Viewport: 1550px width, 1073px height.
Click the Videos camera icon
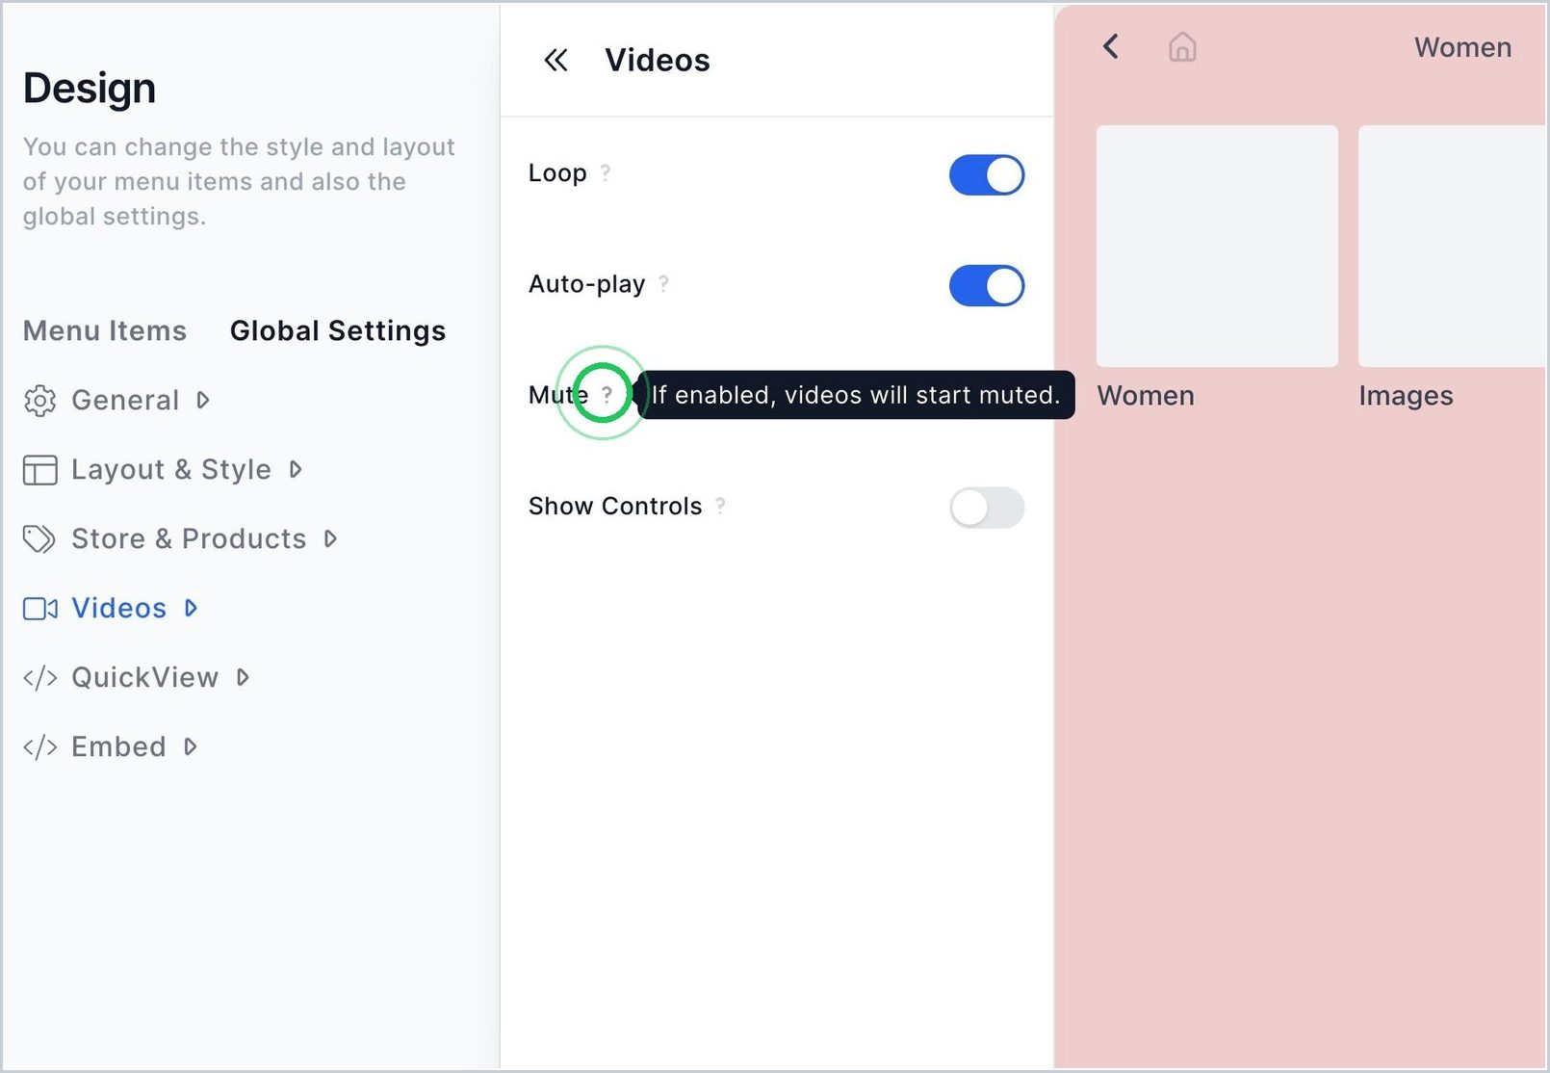point(39,609)
